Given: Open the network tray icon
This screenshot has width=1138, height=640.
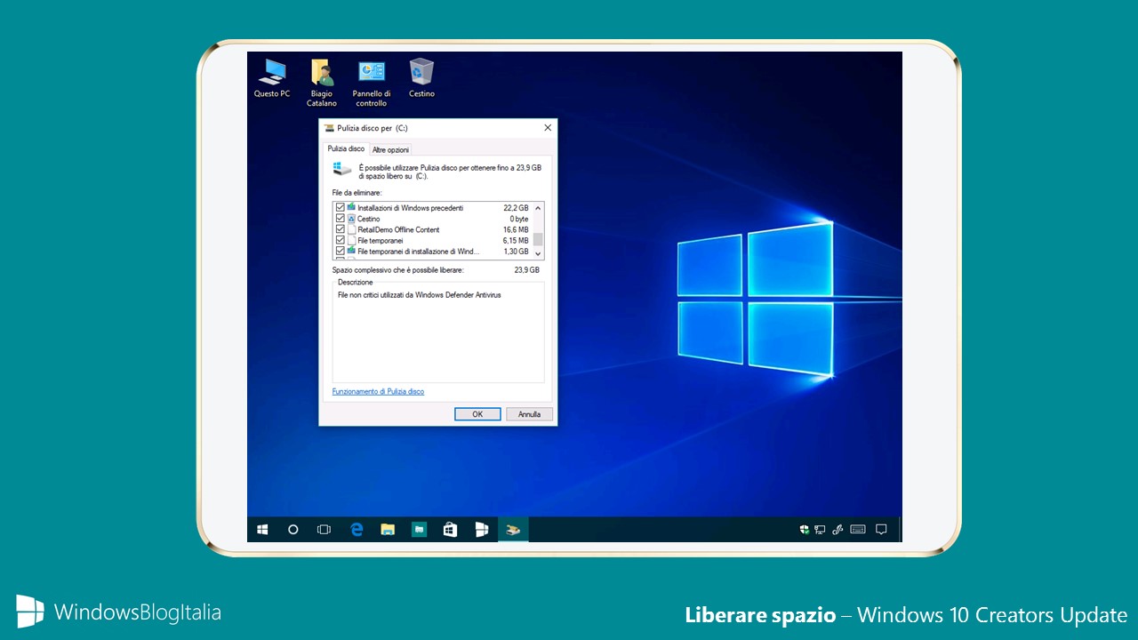Looking at the screenshot, I should point(820,530).
